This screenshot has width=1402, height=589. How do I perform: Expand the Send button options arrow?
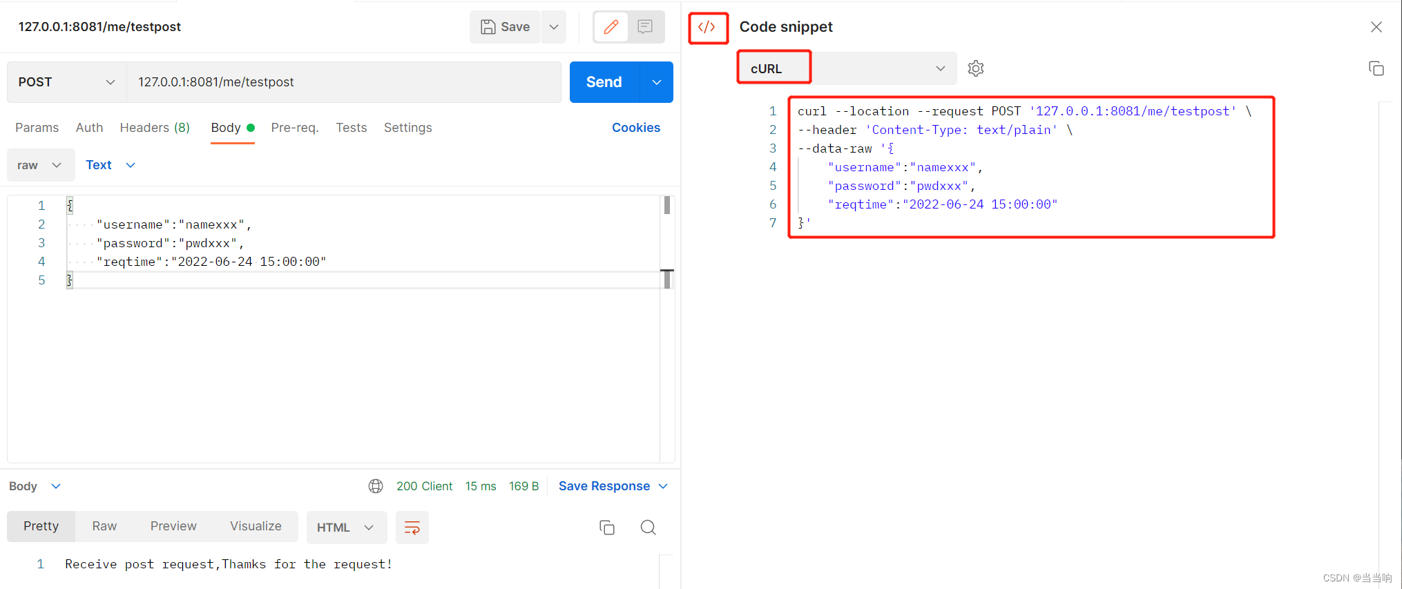pos(657,82)
